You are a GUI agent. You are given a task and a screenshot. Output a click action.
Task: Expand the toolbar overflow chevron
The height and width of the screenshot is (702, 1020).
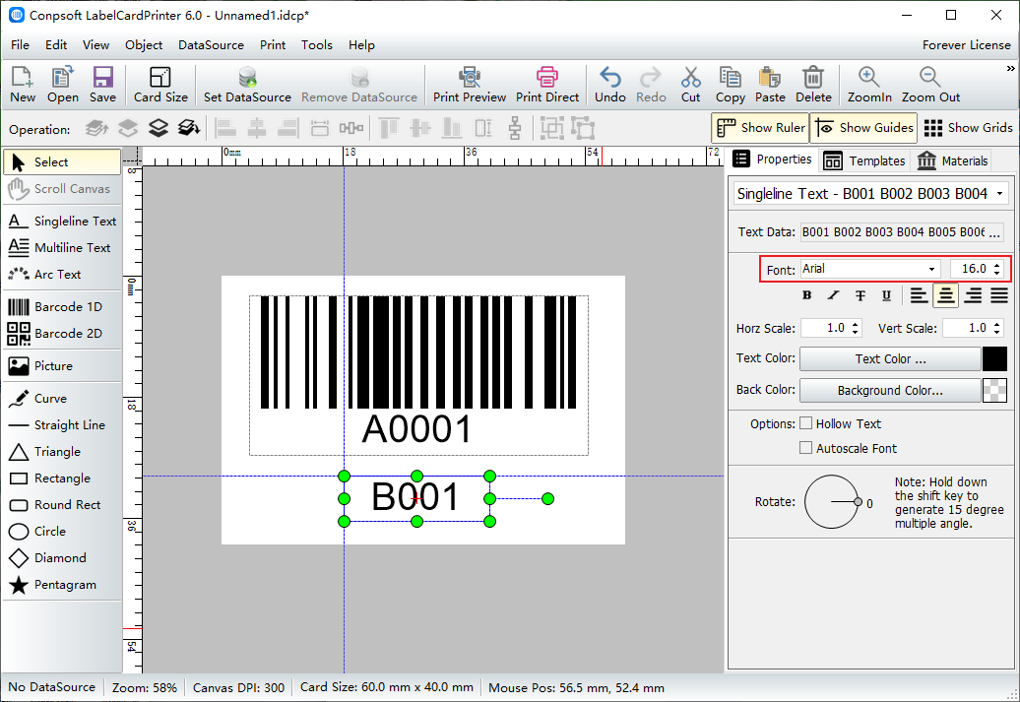coord(1010,68)
